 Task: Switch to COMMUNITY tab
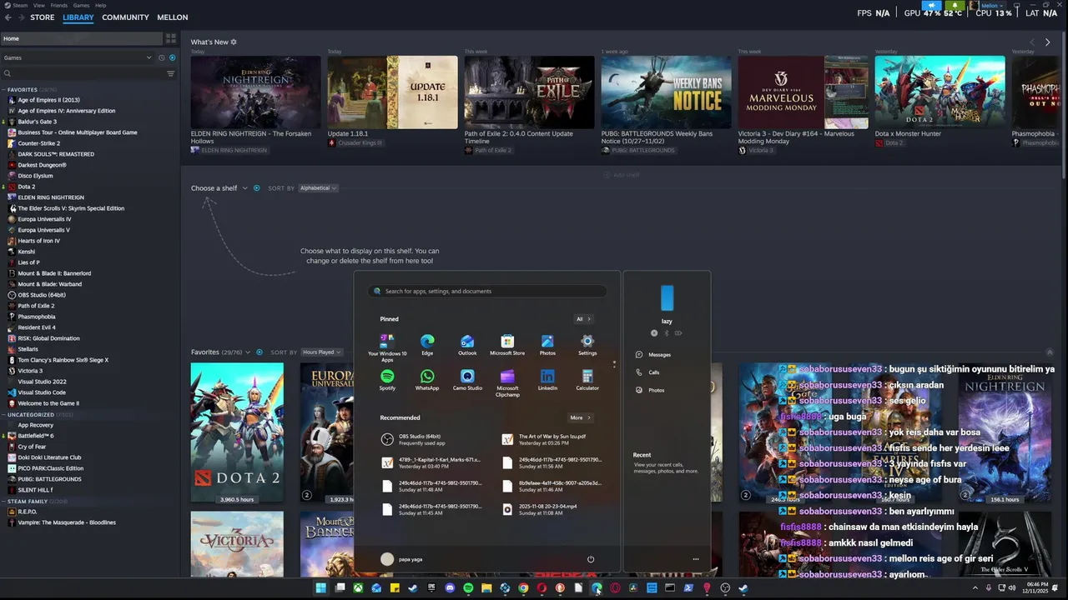[125, 17]
